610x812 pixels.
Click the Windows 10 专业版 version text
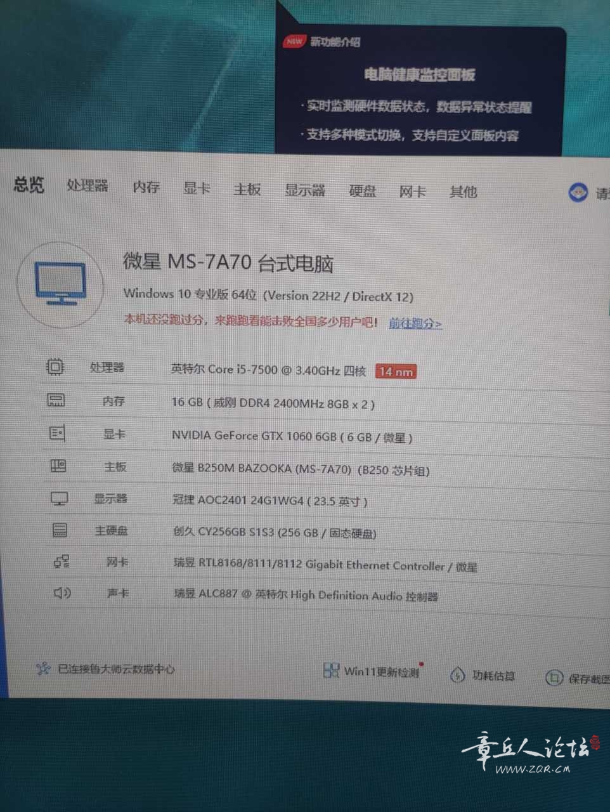coord(268,295)
